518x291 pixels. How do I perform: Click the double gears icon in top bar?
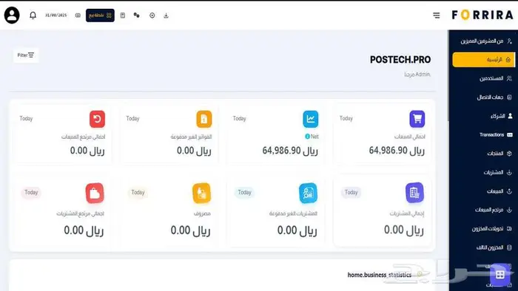136,16
